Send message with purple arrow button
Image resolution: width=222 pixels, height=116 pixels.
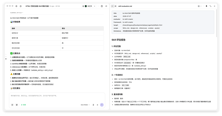(102, 105)
